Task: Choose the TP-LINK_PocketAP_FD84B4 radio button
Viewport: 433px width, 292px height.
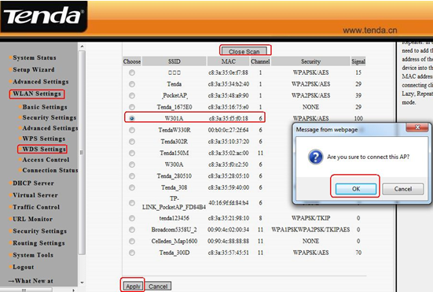Action: (x=132, y=203)
